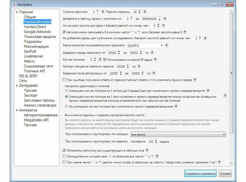
Task: Open help for Обновлять статистику option
Action: (x=147, y=150)
